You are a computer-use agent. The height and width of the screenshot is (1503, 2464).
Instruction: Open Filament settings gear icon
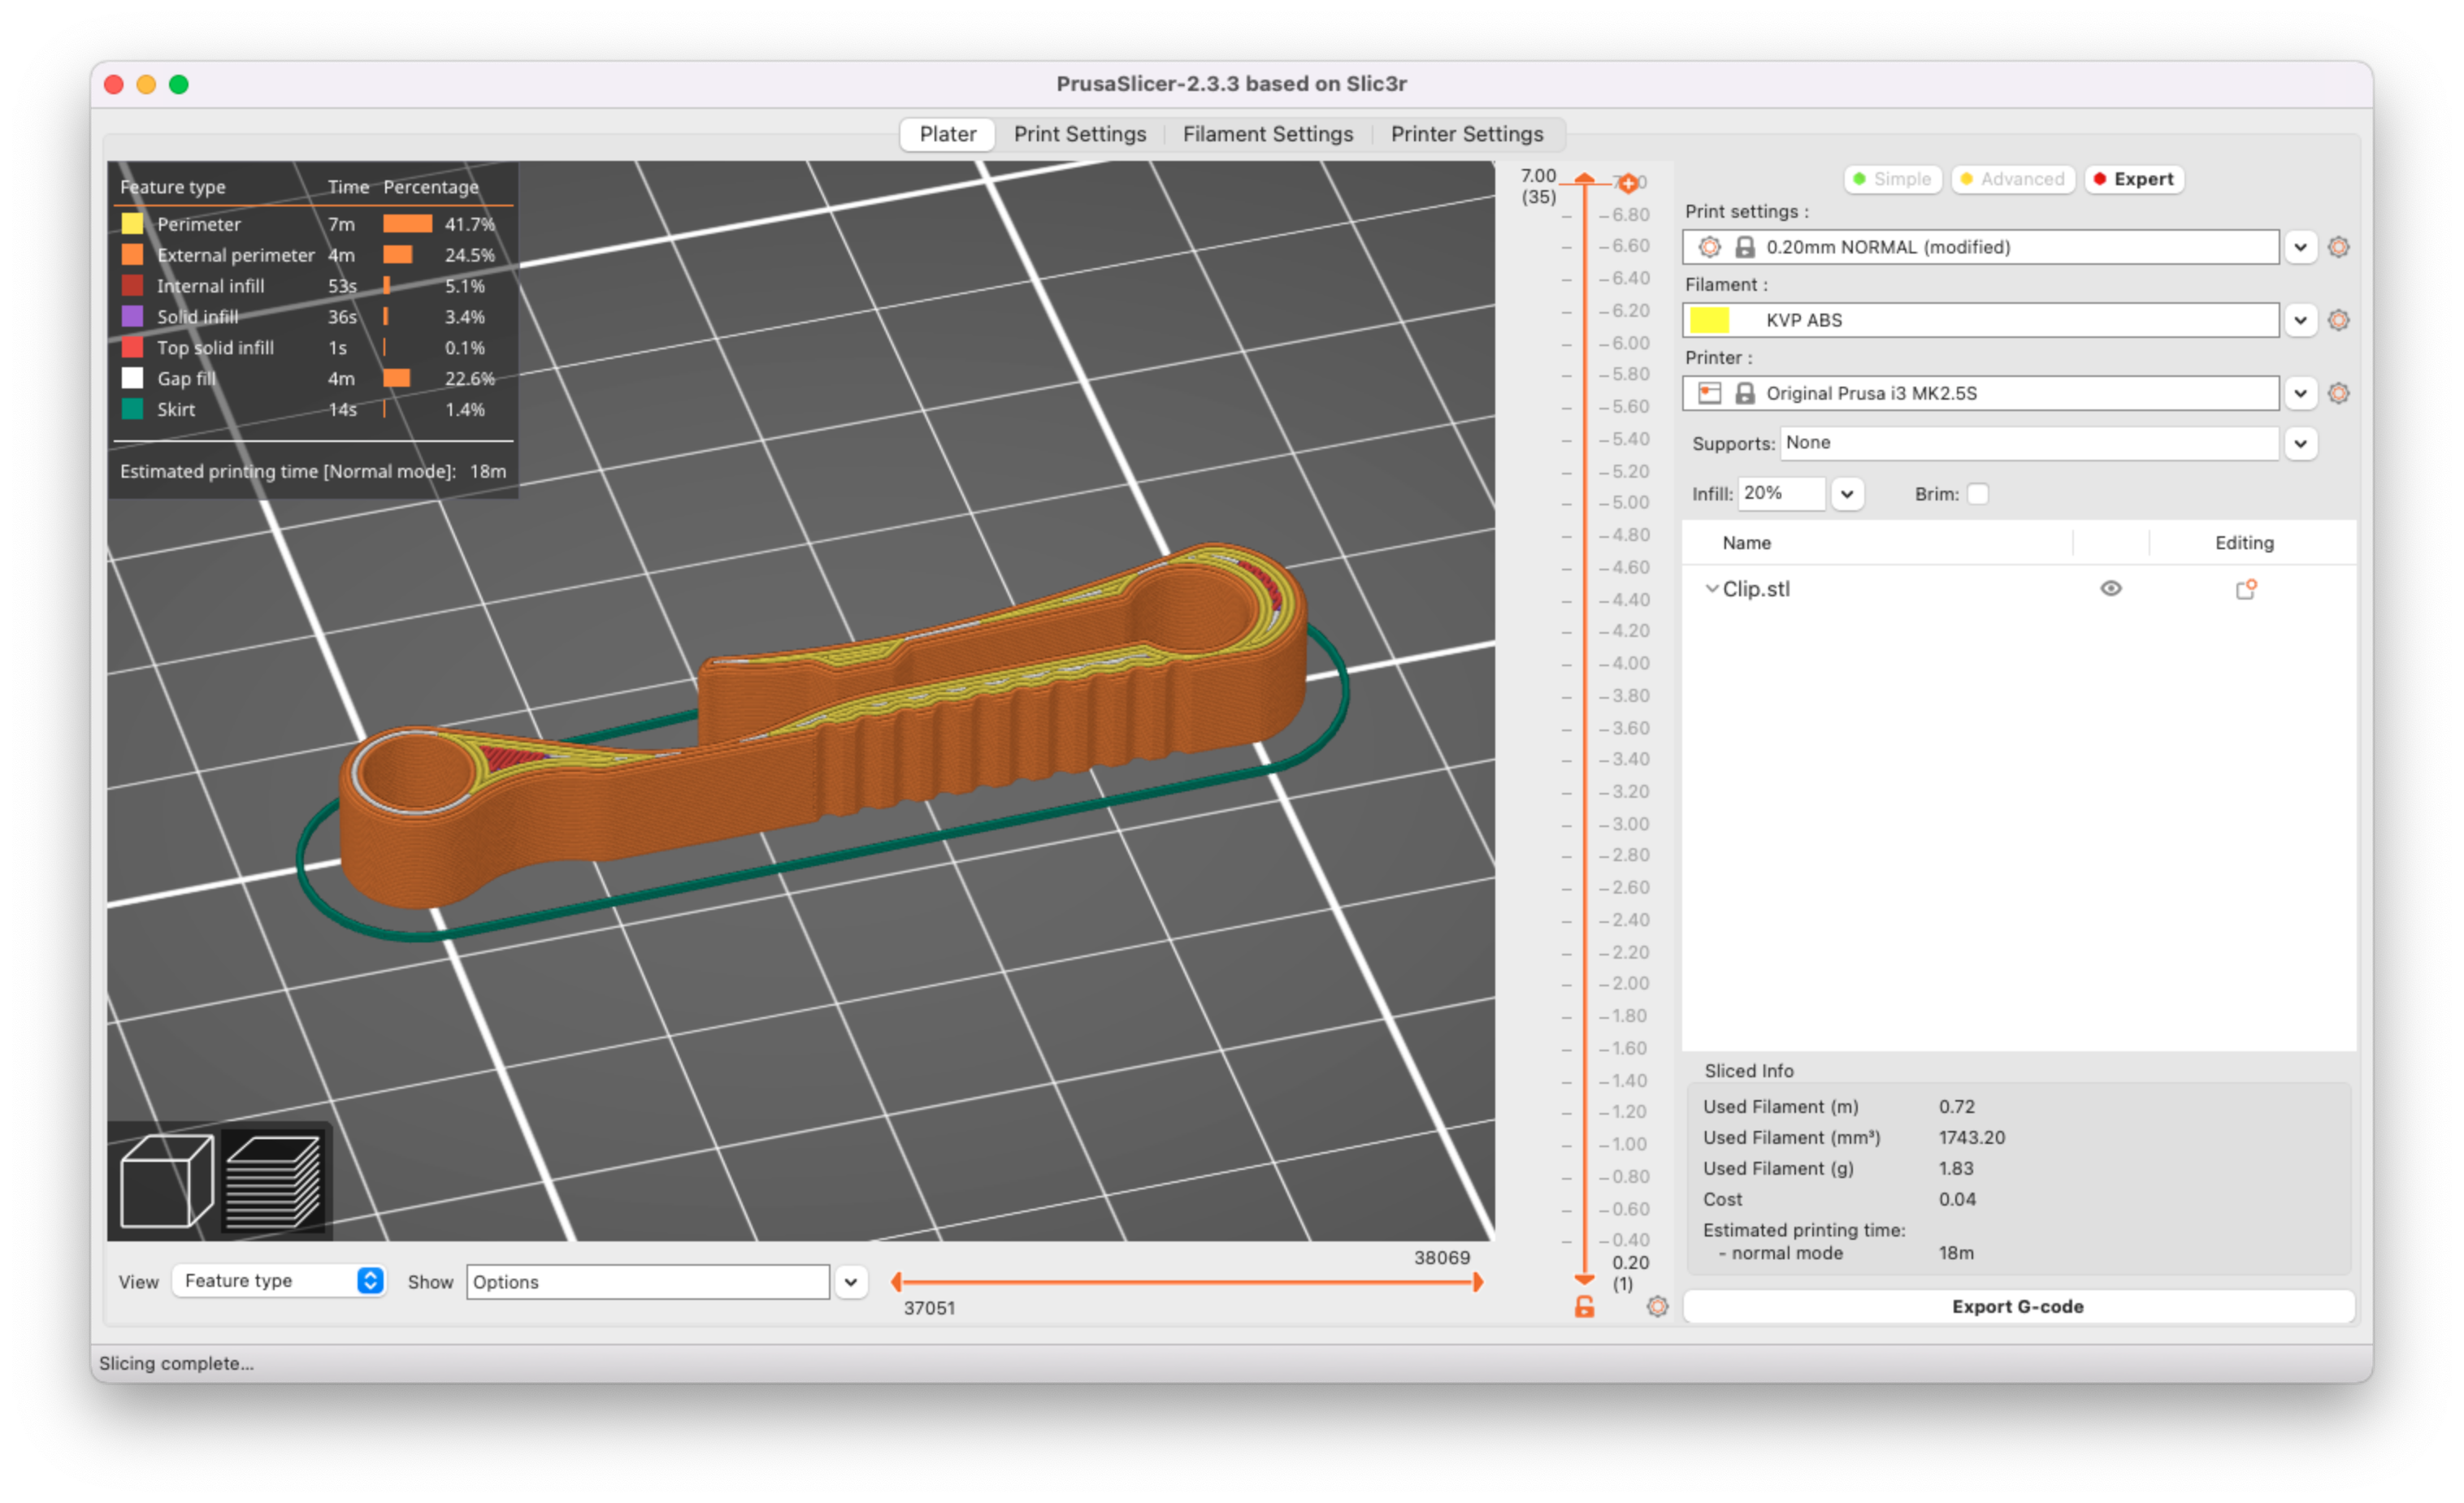[2338, 320]
